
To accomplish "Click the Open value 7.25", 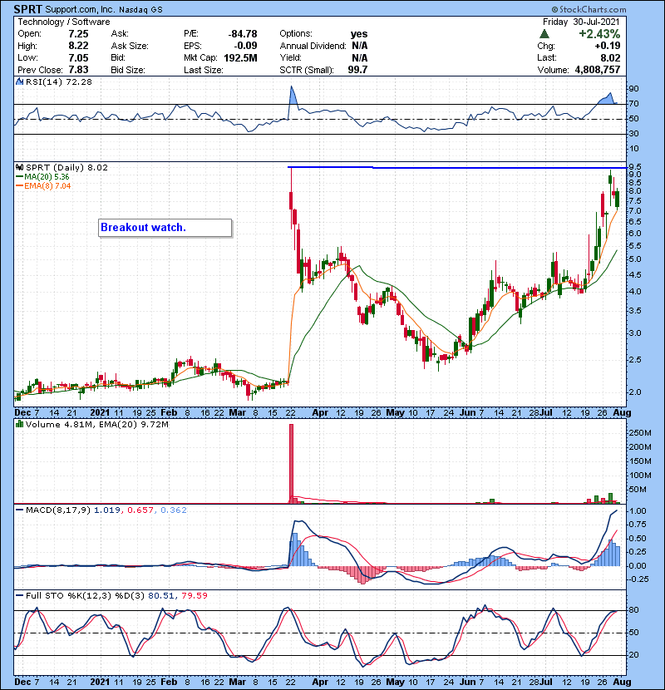I will [78, 34].
